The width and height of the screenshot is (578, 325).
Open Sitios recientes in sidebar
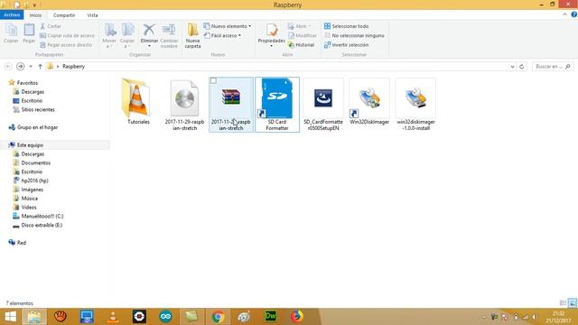point(38,109)
